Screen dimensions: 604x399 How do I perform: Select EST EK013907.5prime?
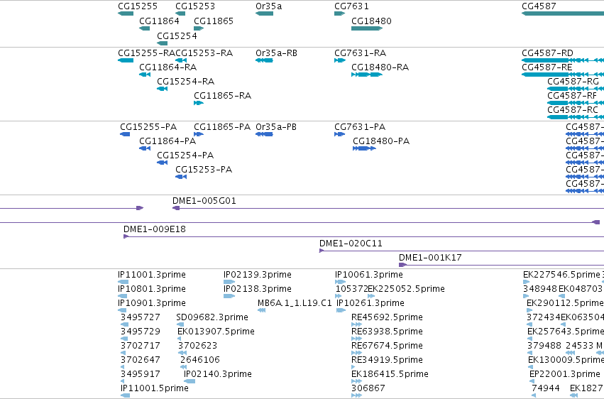(x=216, y=332)
